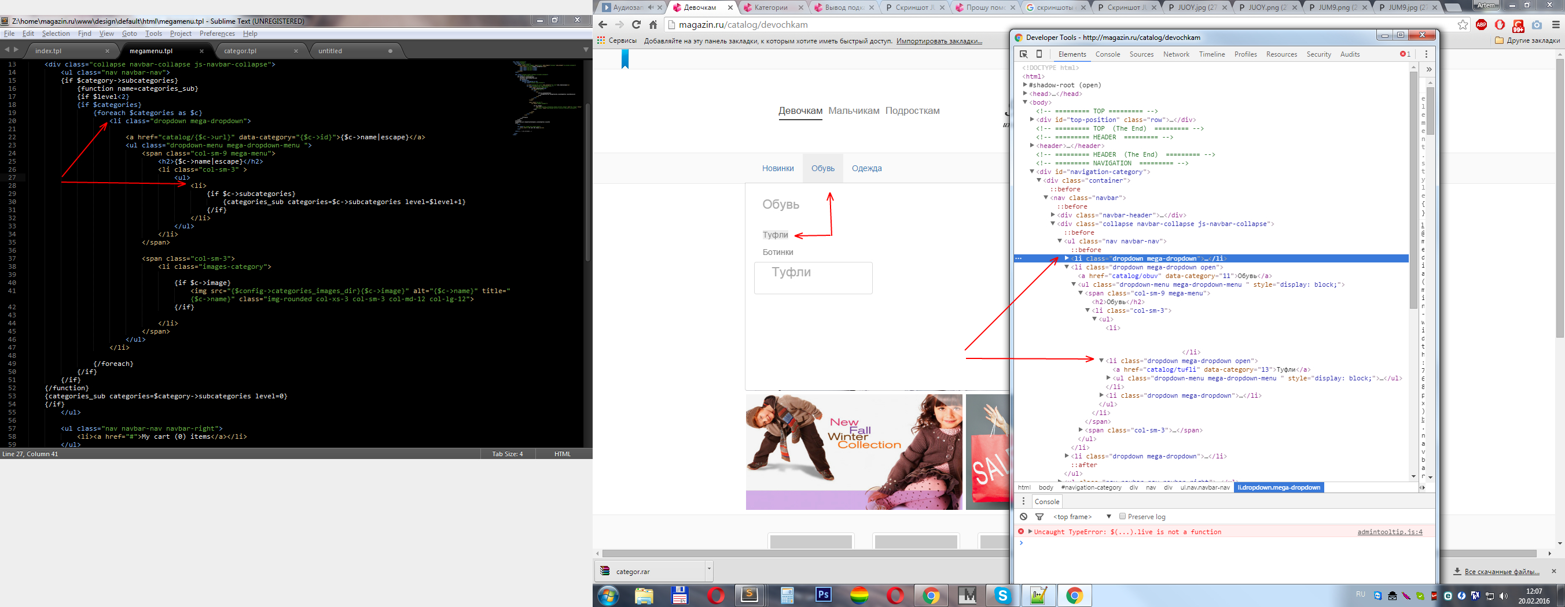
Task: Clear the console with the ban icon
Action: [x=1024, y=517]
